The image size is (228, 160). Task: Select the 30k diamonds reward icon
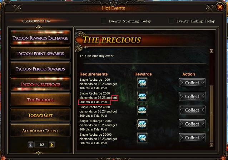pyautogui.click(x=142, y=138)
